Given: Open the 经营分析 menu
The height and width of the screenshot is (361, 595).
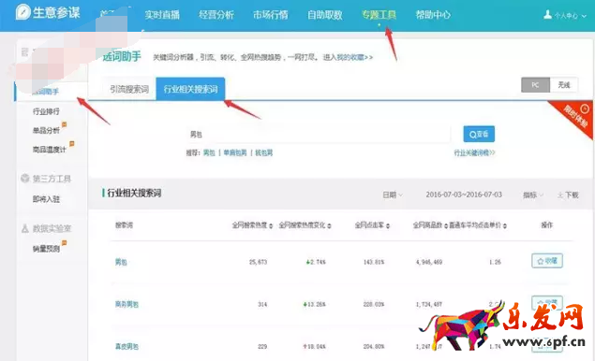Looking at the screenshot, I should click(216, 15).
